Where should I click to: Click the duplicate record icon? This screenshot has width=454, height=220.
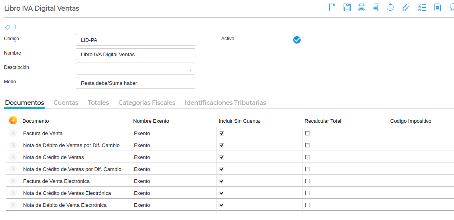(x=376, y=7)
